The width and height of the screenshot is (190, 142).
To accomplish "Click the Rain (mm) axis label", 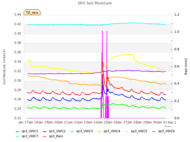I will (x=186, y=67).
